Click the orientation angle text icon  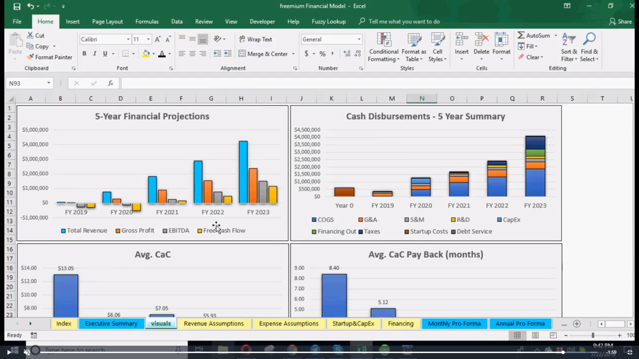pos(217,39)
